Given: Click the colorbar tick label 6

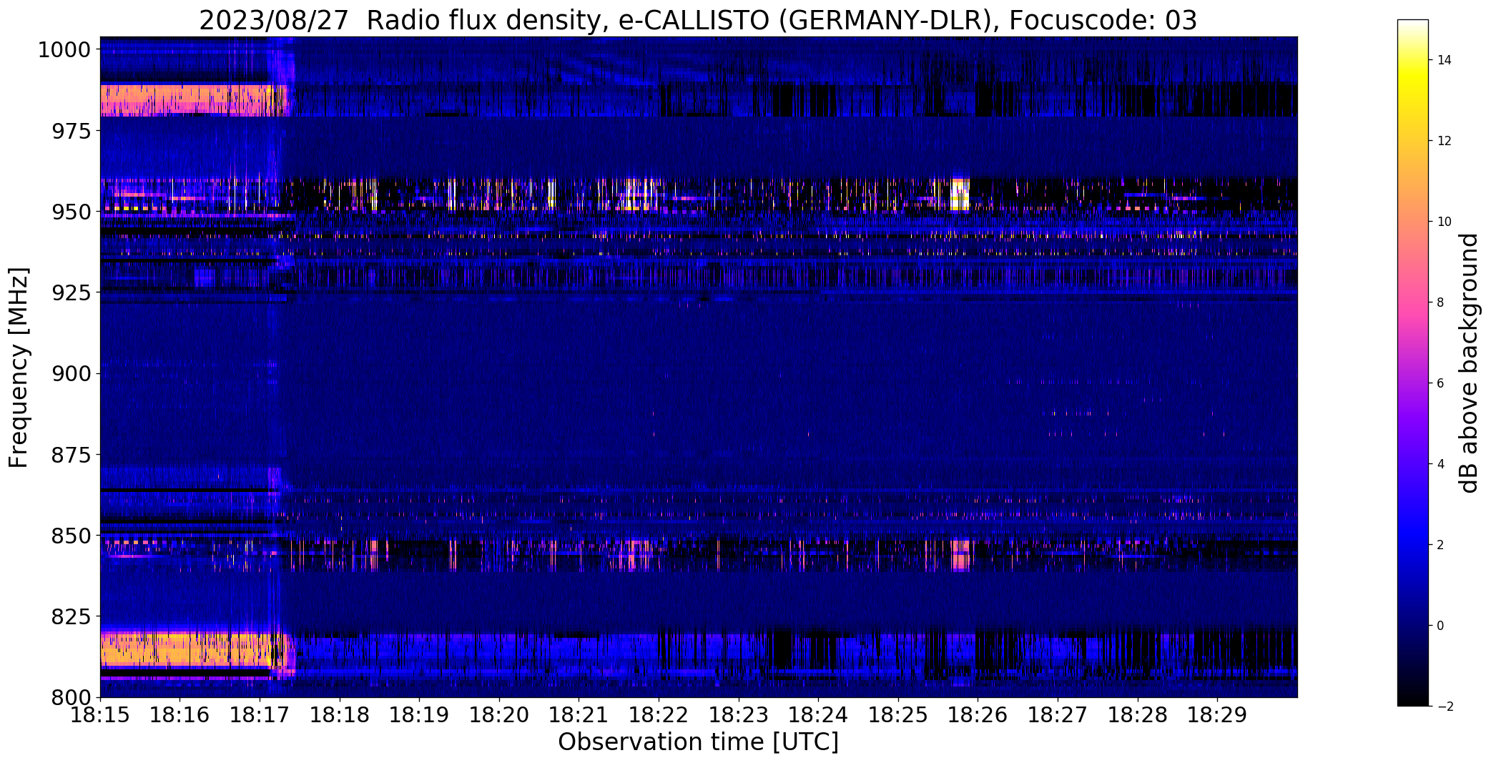Looking at the screenshot, I should coord(1441,383).
